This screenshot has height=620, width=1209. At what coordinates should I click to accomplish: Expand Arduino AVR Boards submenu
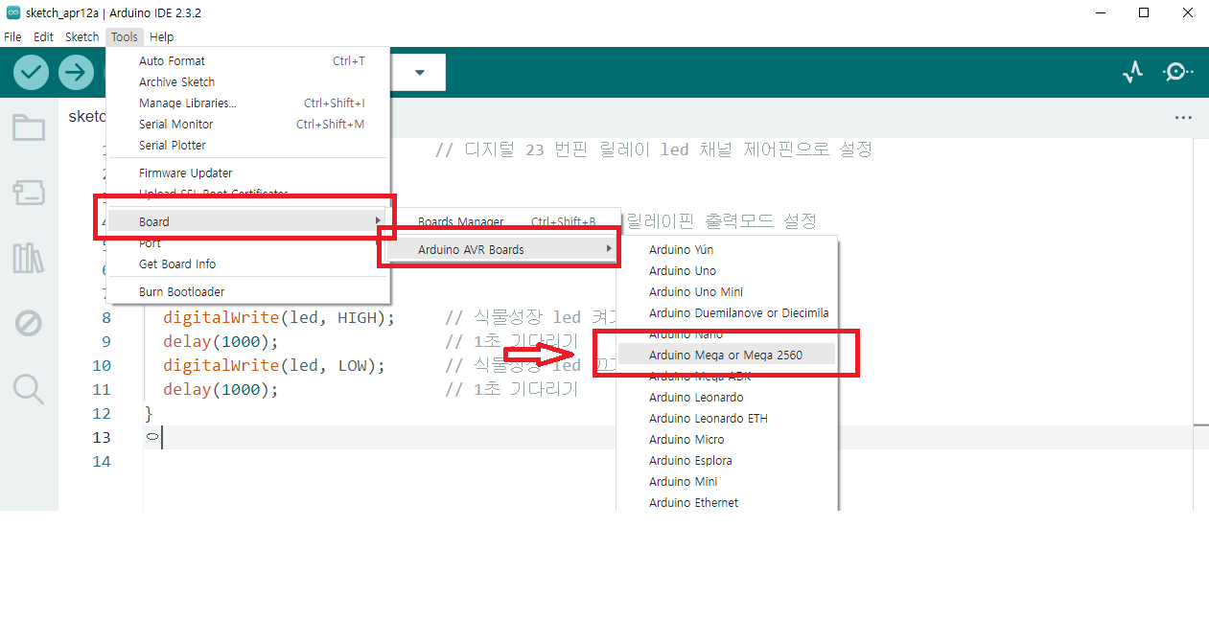(503, 249)
